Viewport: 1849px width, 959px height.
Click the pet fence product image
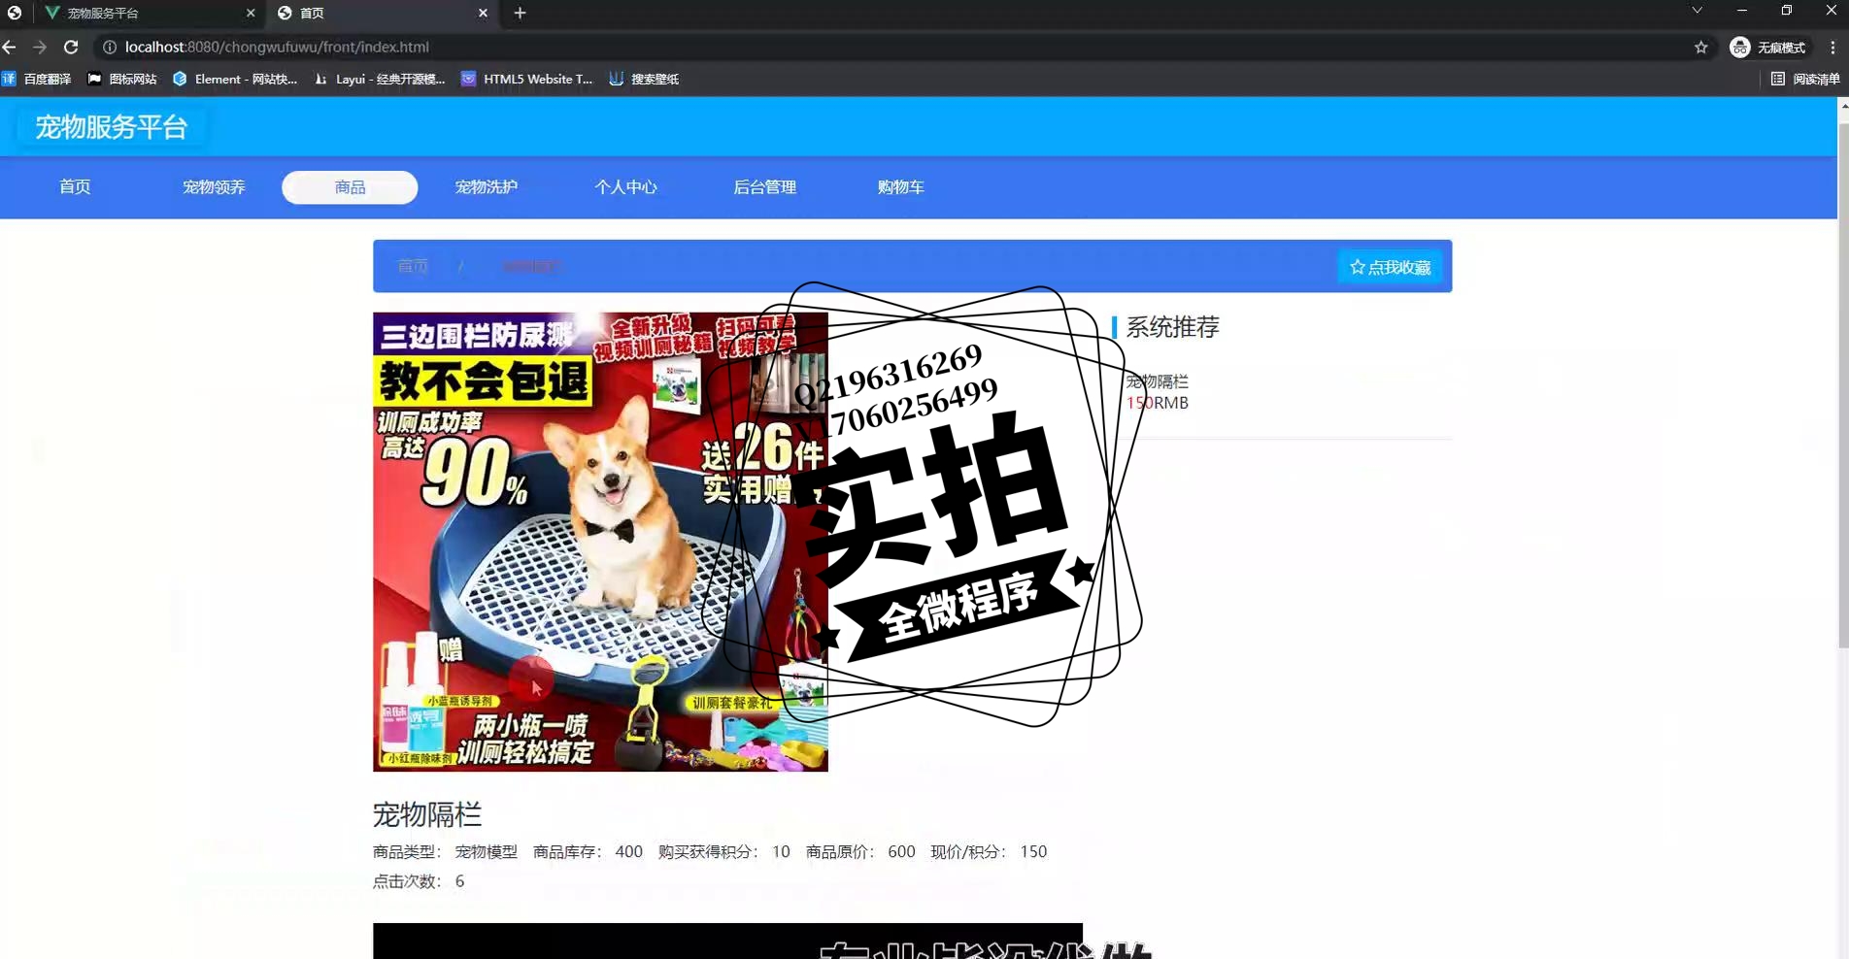click(600, 542)
